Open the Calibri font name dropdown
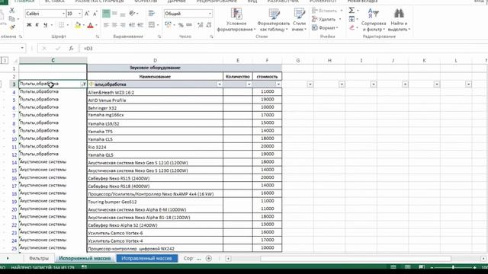This screenshot has width=488, height=274. click(63, 14)
